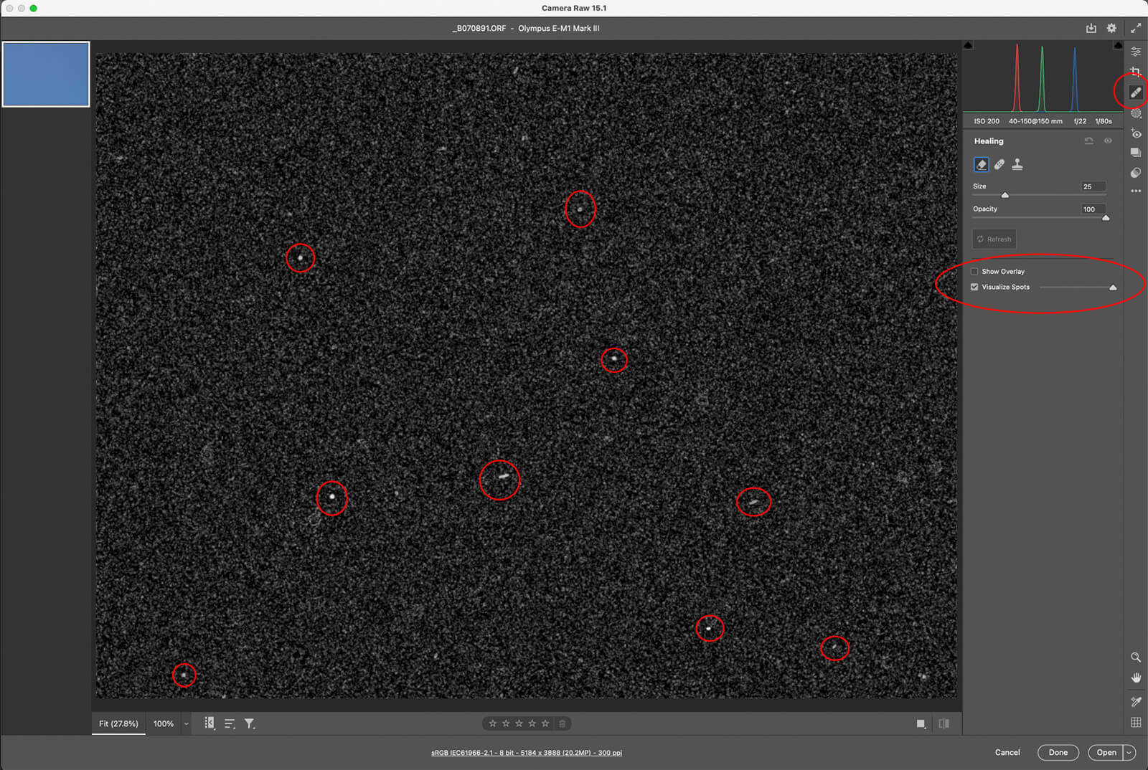This screenshot has height=770, width=1148.
Task: Switch zoom to Fit (27.8%)
Action: click(x=118, y=723)
